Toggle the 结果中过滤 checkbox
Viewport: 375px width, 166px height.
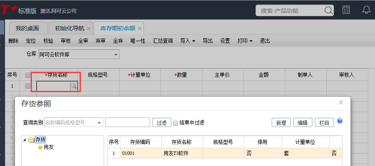(x=175, y=122)
